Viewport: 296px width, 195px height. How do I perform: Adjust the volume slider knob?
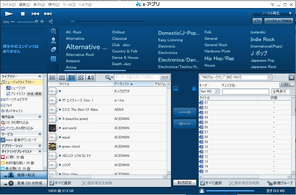pos(36,22)
